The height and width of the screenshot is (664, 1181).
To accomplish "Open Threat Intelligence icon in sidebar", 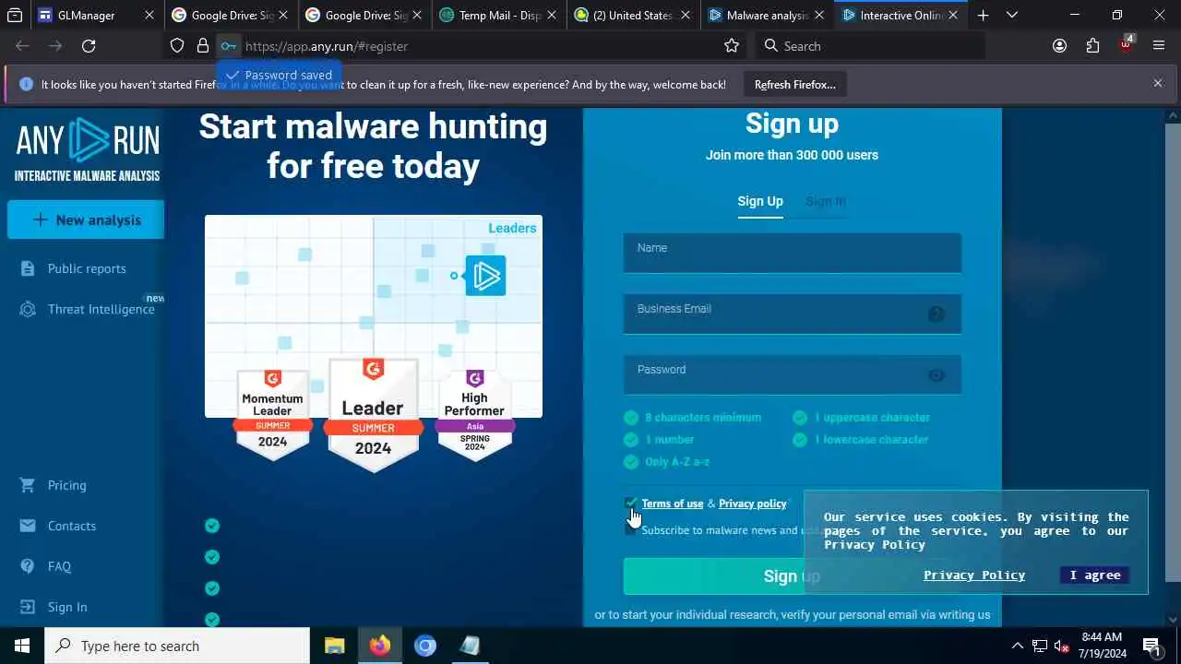I will (x=29, y=309).
